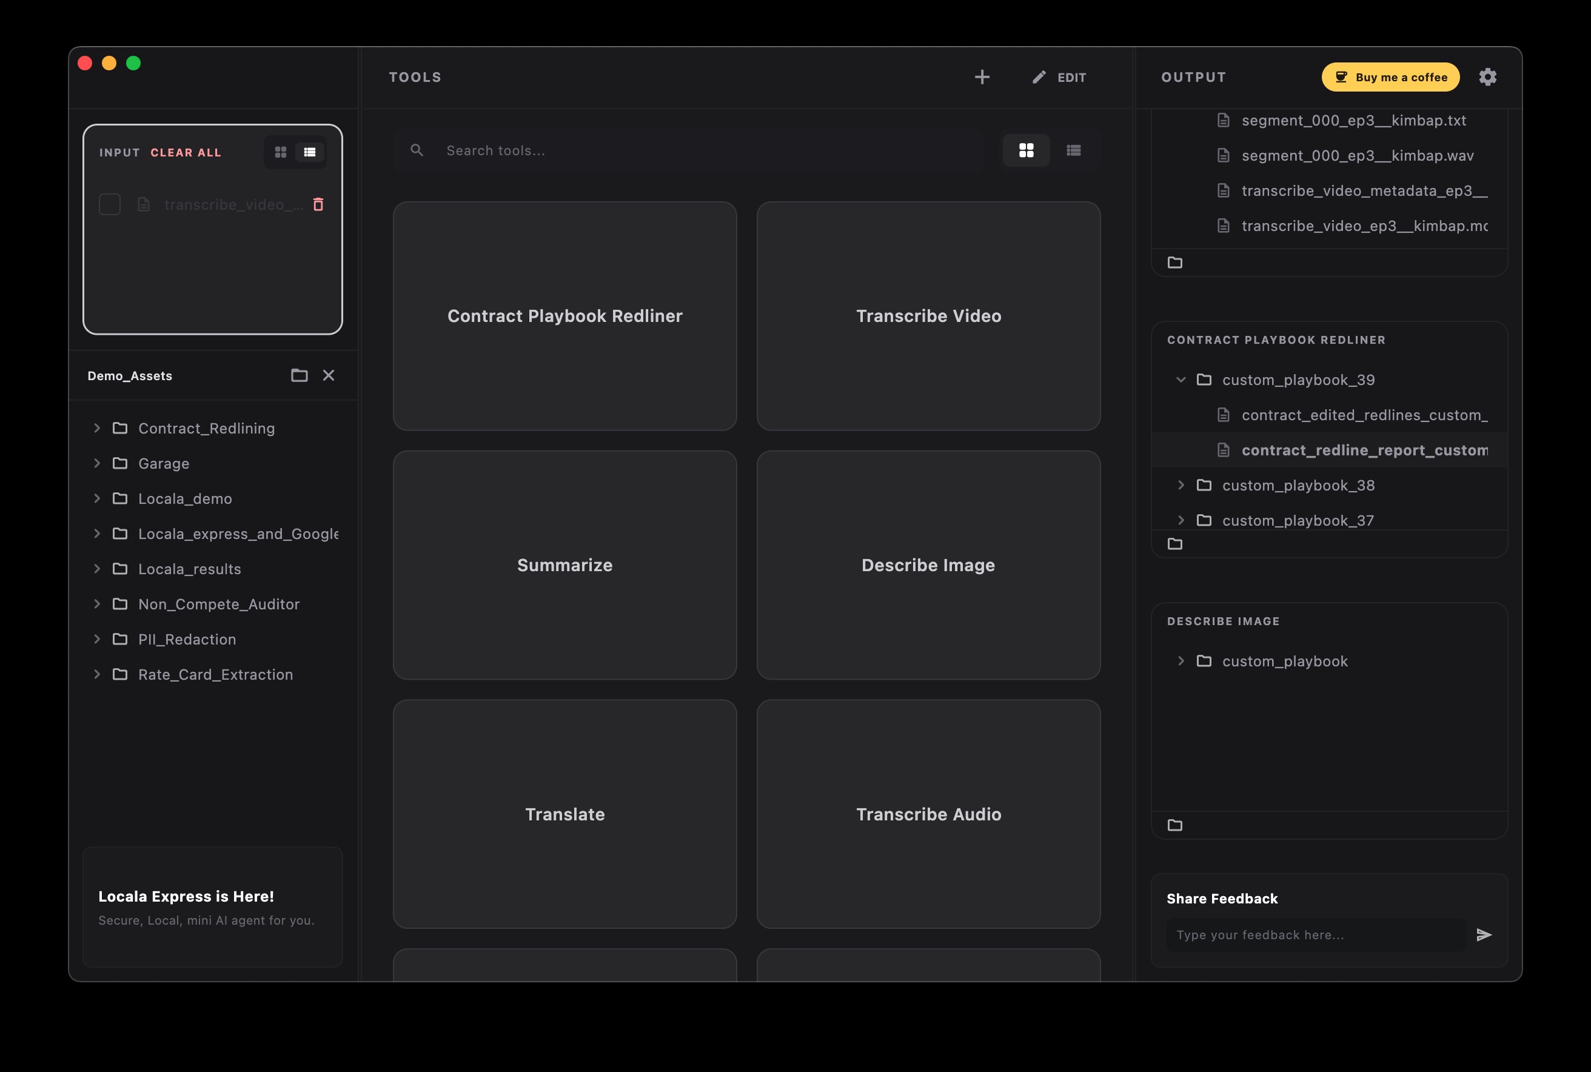Click CLEAR ALL in the input panel
The width and height of the screenshot is (1591, 1072).
[x=186, y=152]
